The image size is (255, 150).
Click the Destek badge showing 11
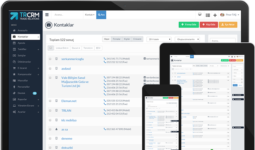click(35, 93)
